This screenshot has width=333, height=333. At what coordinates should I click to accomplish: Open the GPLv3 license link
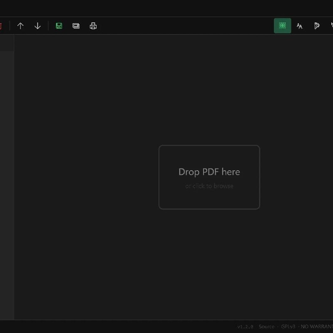tap(288, 327)
